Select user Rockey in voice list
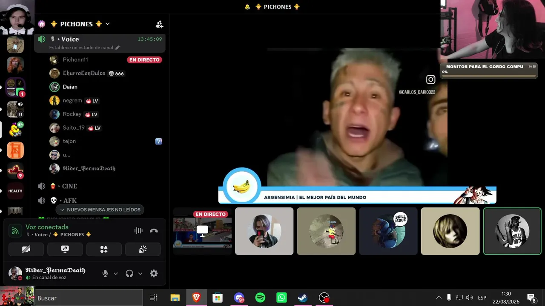This screenshot has height=306, width=545. 72,114
